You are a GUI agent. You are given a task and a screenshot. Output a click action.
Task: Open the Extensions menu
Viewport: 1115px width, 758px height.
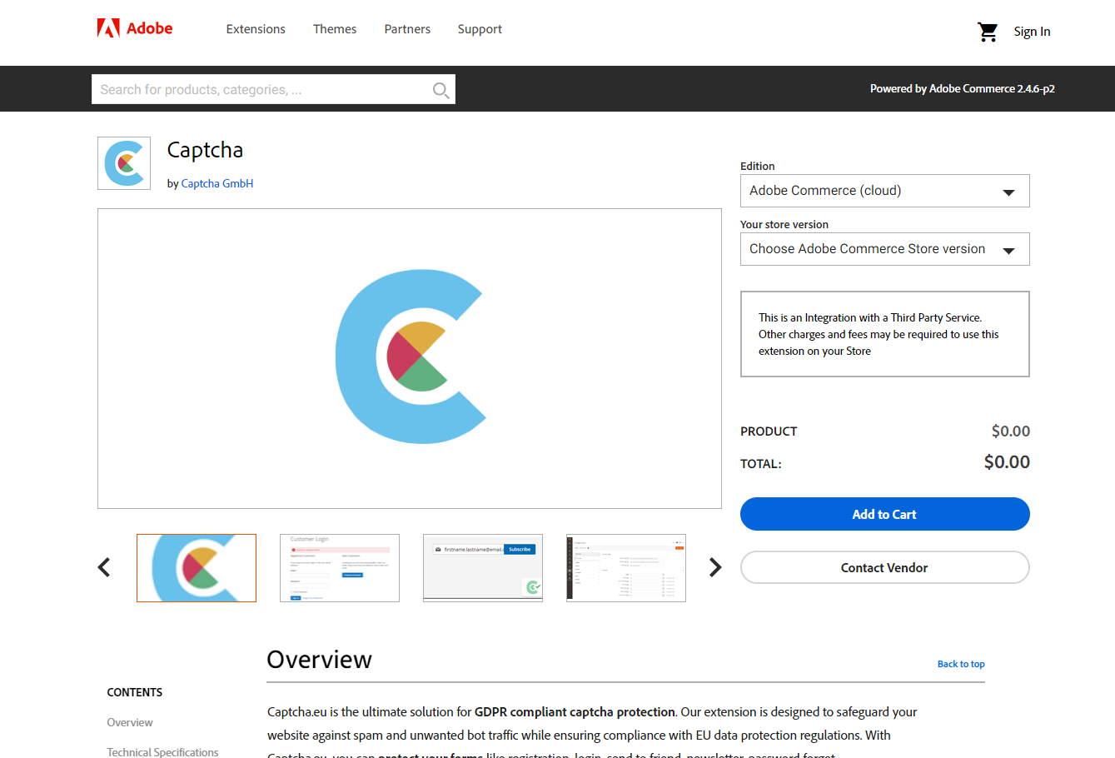point(256,29)
